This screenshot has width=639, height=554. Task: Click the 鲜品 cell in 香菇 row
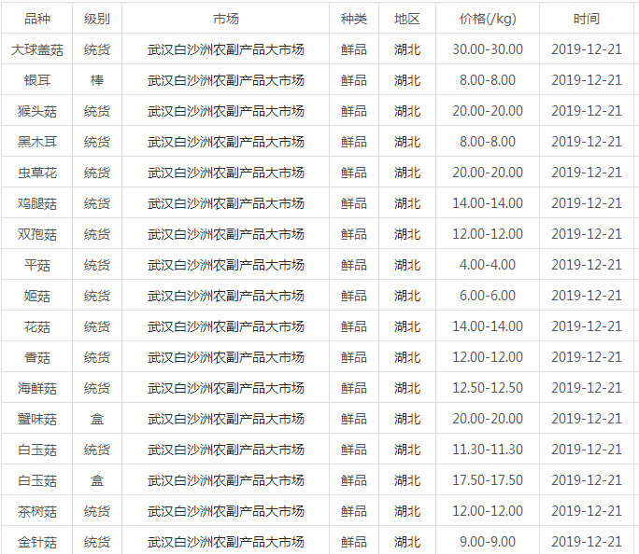tap(354, 357)
